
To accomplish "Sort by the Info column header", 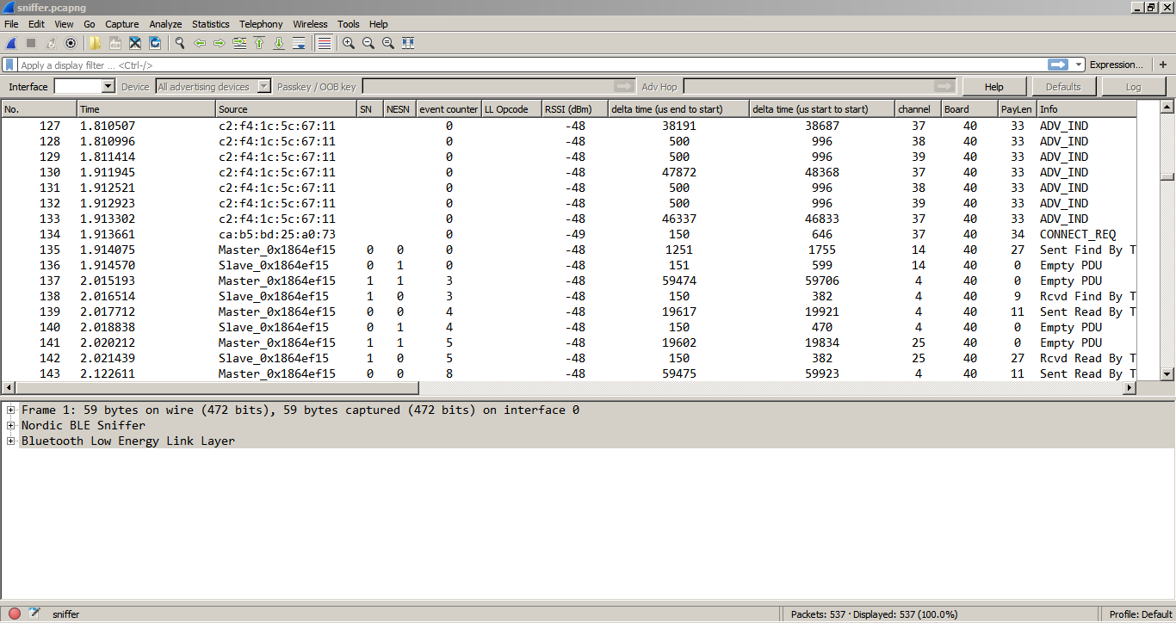I will [1086, 109].
